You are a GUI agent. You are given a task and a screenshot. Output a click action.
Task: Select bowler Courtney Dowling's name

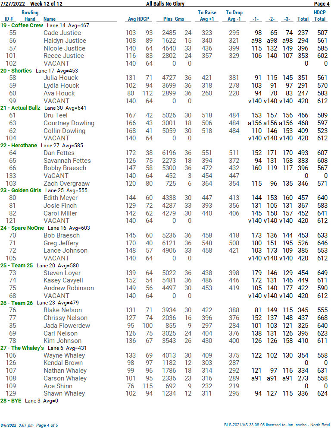tap(69, 123)
